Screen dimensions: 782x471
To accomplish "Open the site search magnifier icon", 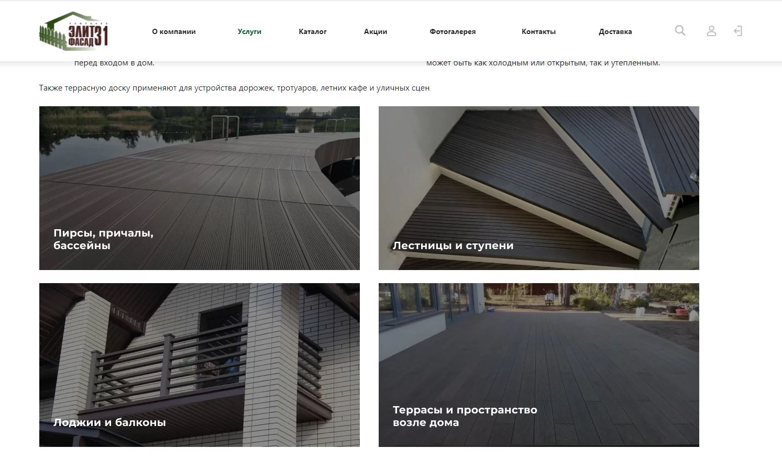I will point(680,30).
